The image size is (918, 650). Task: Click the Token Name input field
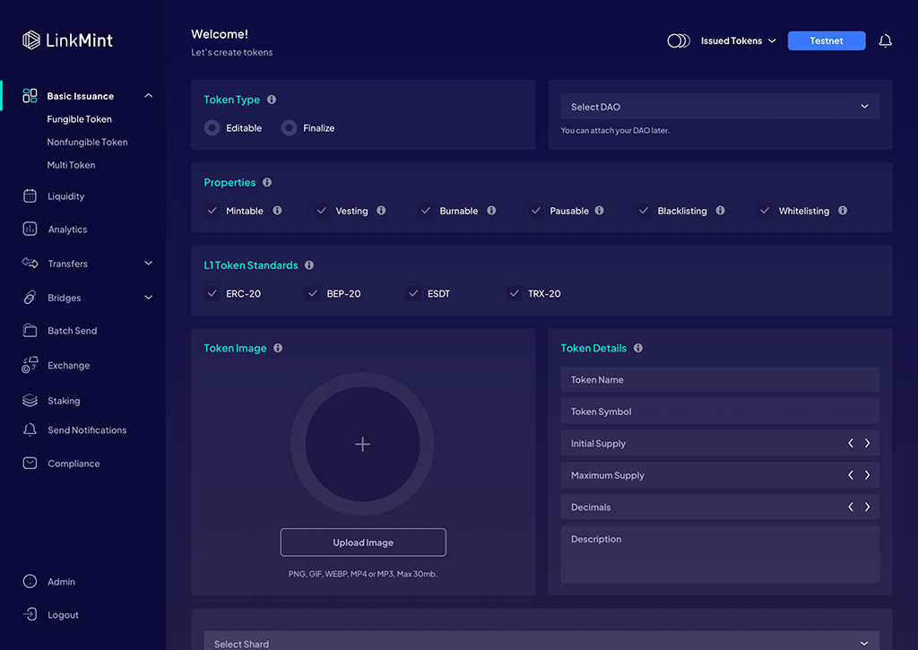click(720, 379)
